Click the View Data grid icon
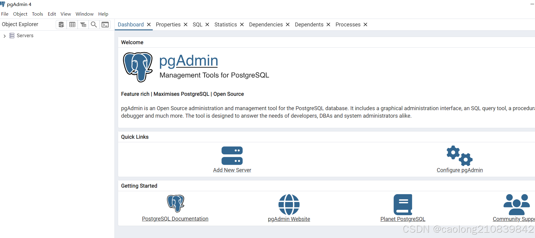535x238 pixels. (72, 25)
